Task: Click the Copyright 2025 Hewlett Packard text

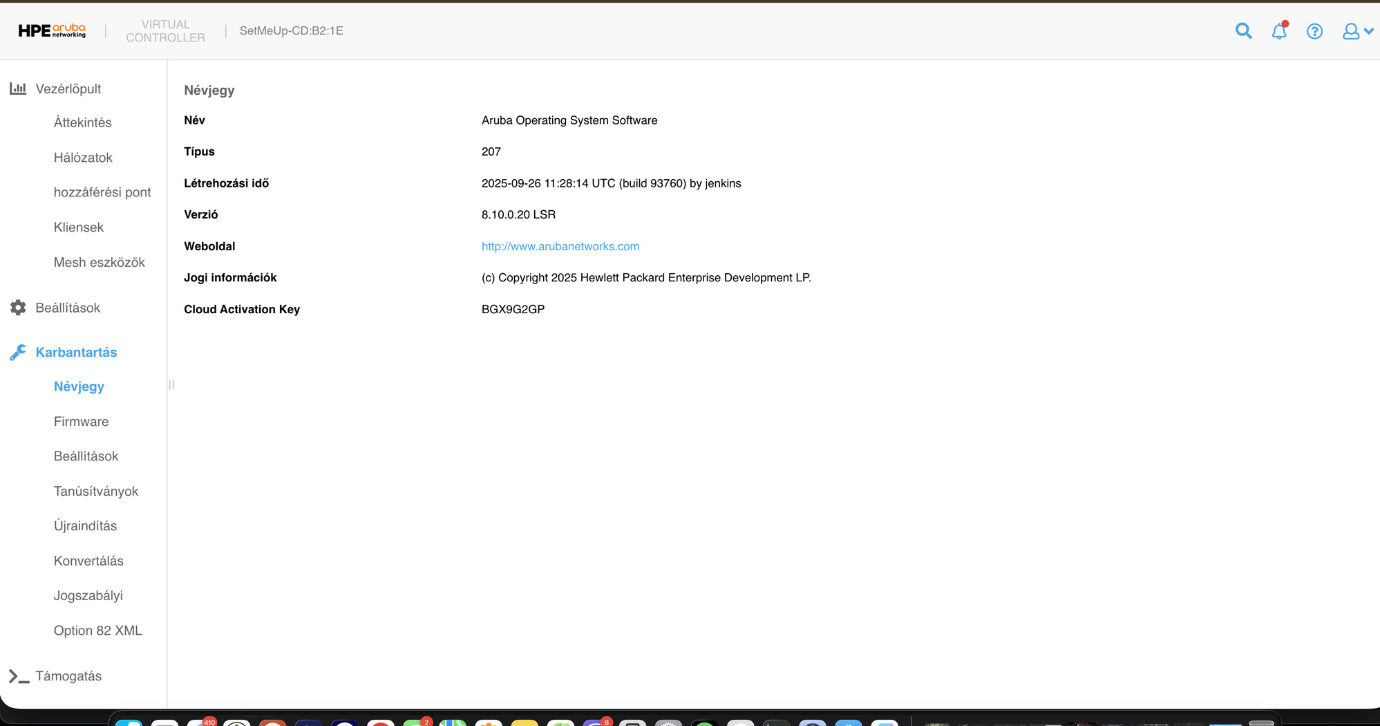Action: pos(647,277)
